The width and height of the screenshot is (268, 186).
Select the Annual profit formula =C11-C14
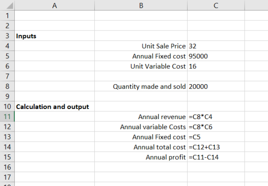point(216,157)
